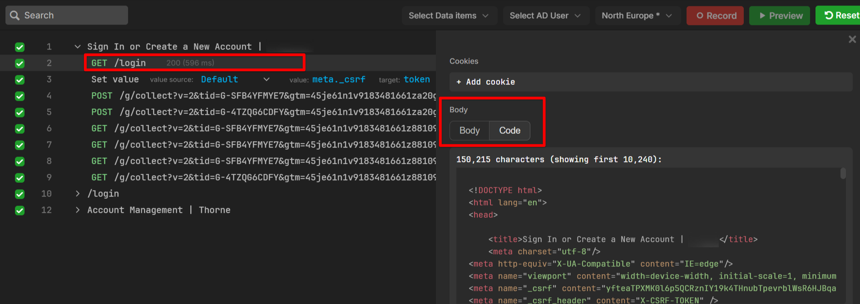Click the search magnifier icon

pos(15,15)
